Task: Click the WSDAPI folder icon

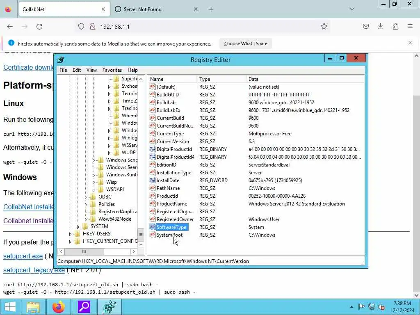Action: pyautogui.click(x=101, y=189)
